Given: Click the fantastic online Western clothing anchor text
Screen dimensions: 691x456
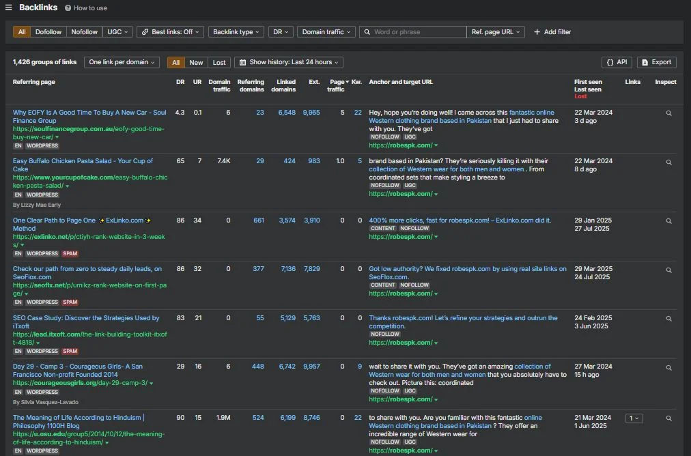Looking at the screenshot, I should (x=462, y=116).
